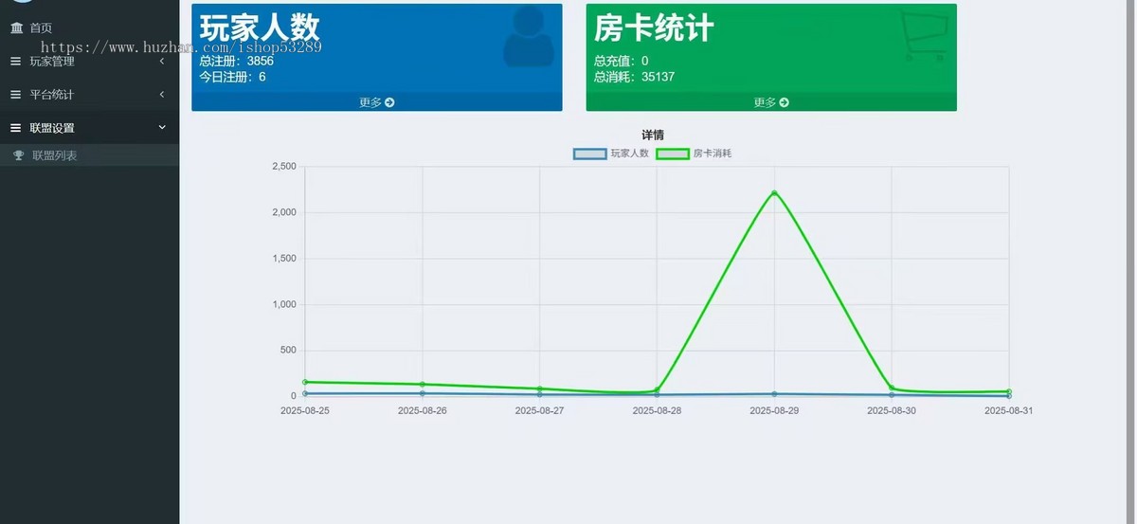Click green data point at 2025-08-26
Screen dimensions: 1137x524
click(x=423, y=385)
